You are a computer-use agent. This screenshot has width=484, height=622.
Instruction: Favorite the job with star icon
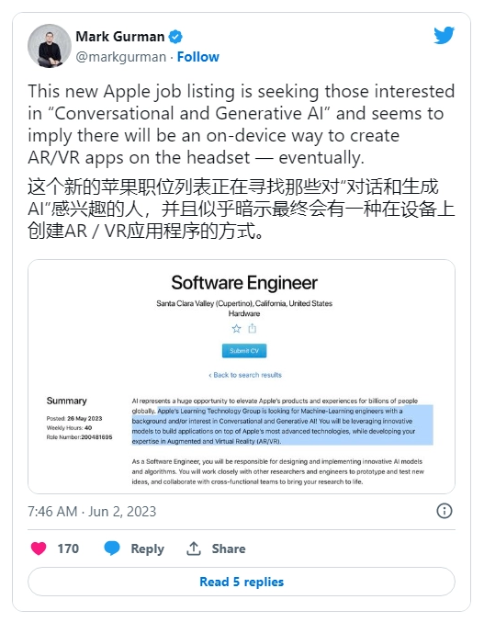[236, 328]
